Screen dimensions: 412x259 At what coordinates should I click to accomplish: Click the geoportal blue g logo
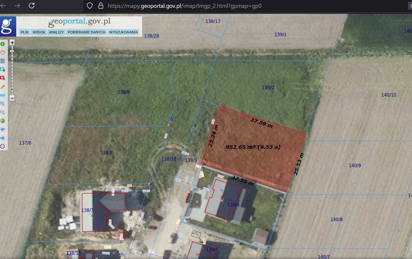tap(8, 26)
